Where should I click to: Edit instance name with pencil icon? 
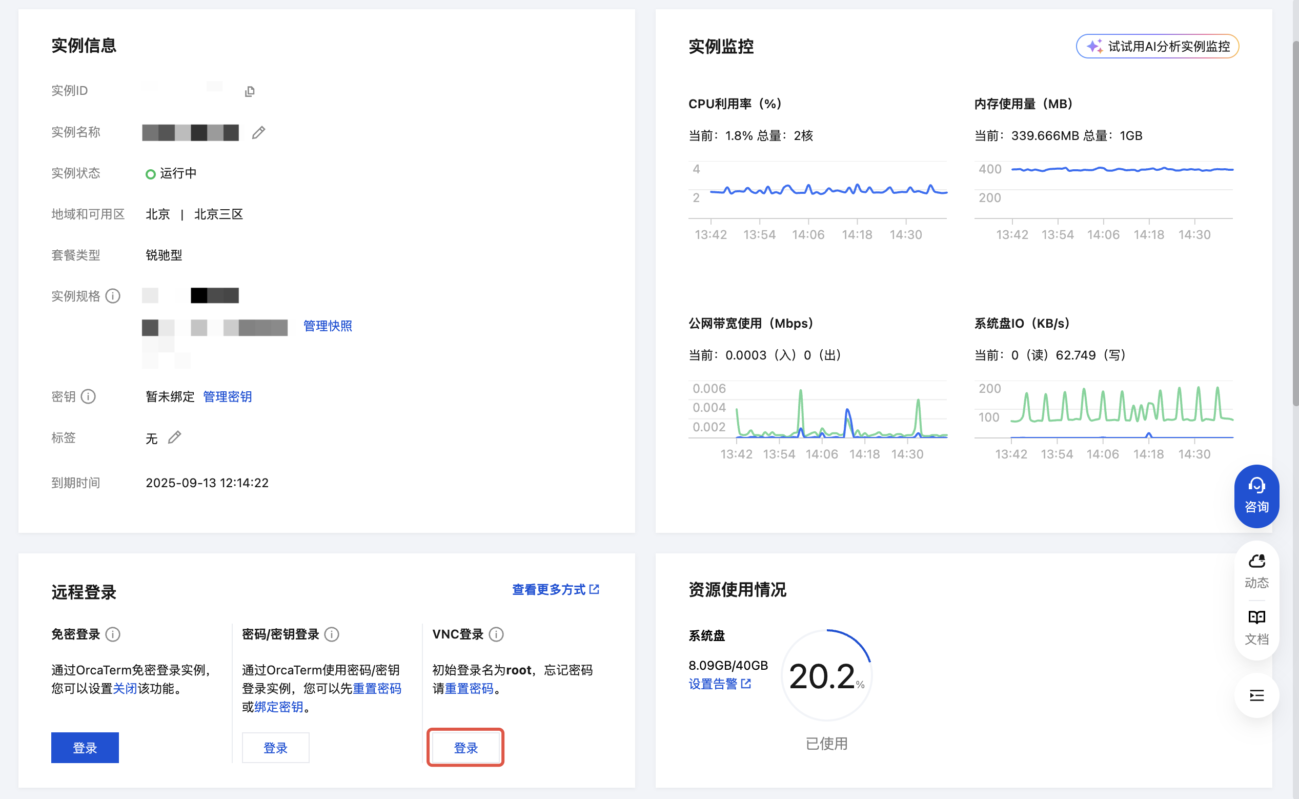(258, 133)
